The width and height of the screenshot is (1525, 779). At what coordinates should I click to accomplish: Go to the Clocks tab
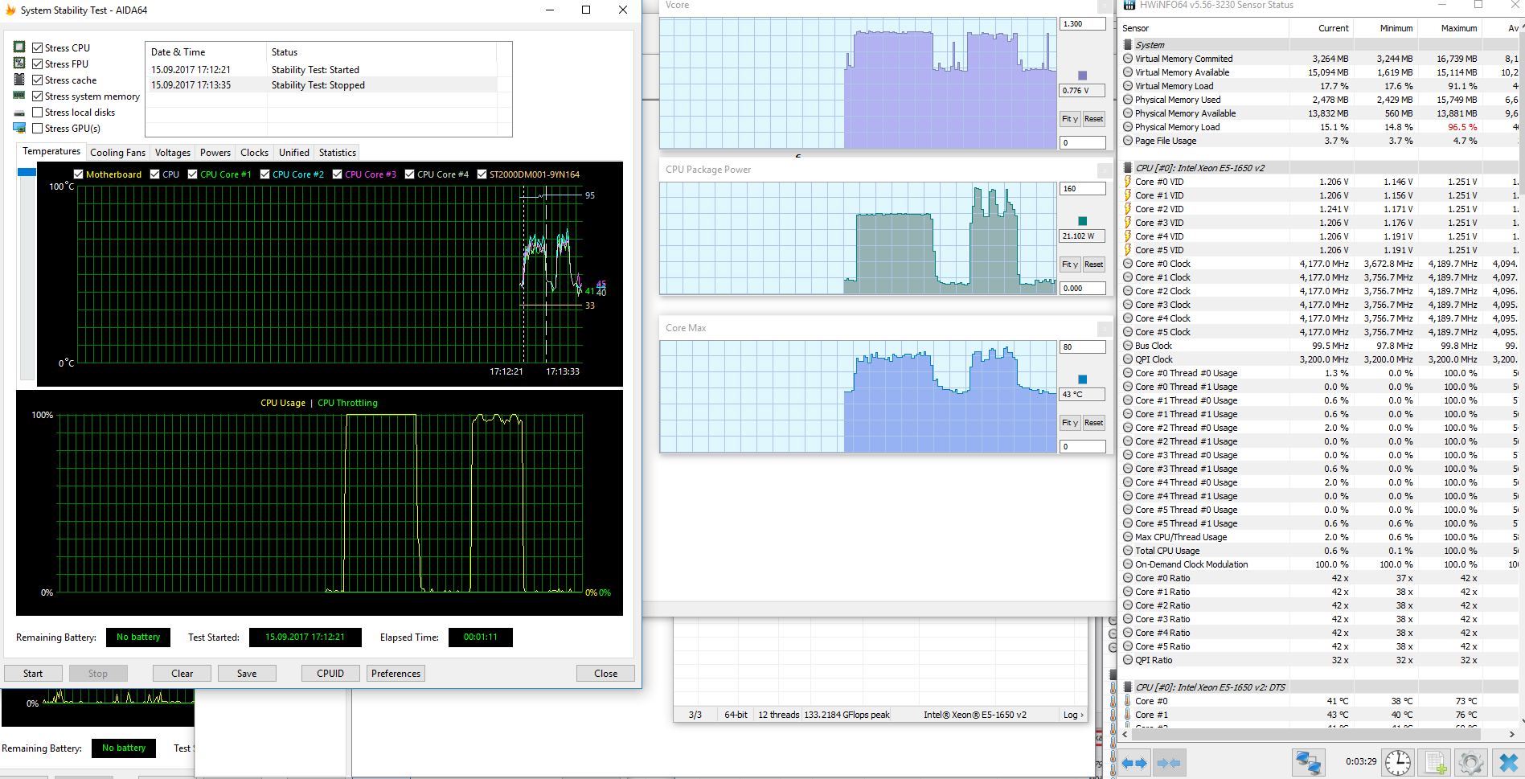pos(255,153)
